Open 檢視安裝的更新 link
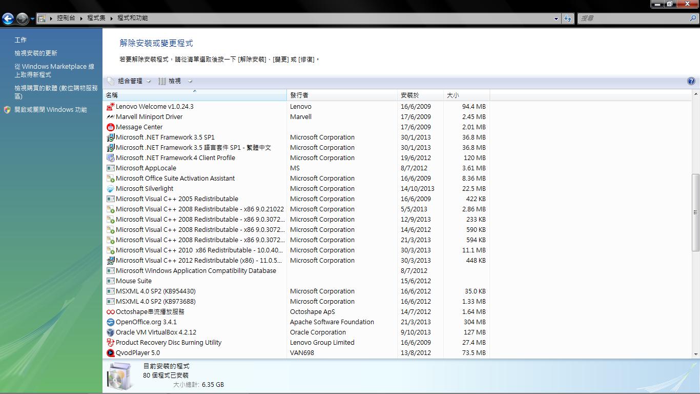The height and width of the screenshot is (394, 700). point(36,53)
